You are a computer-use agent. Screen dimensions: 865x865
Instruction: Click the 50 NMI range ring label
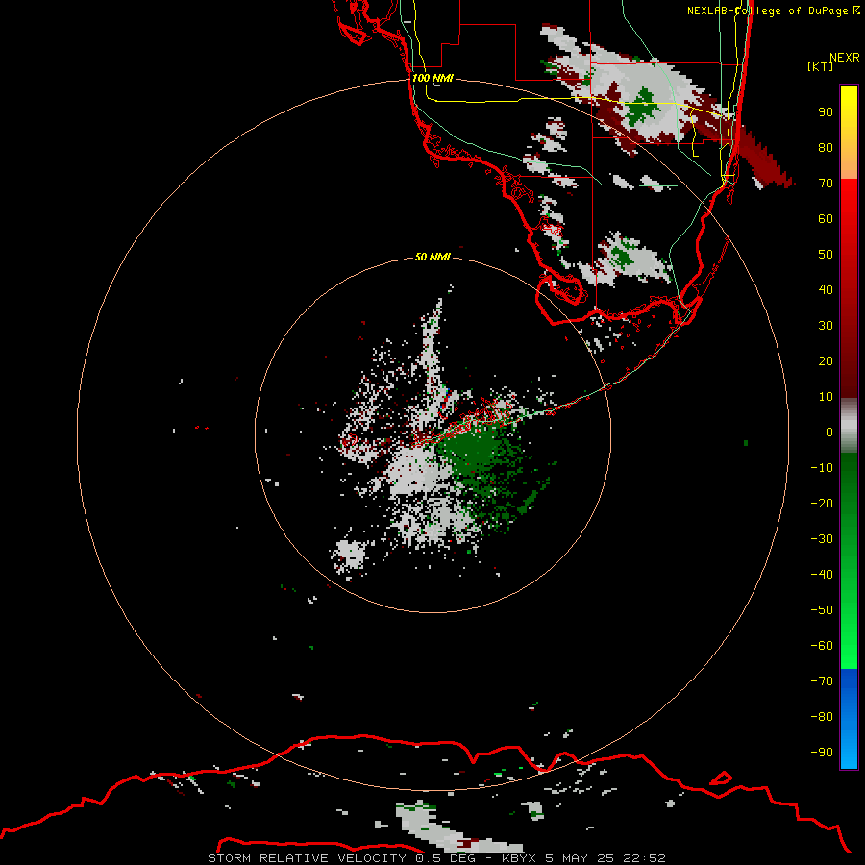click(432, 257)
